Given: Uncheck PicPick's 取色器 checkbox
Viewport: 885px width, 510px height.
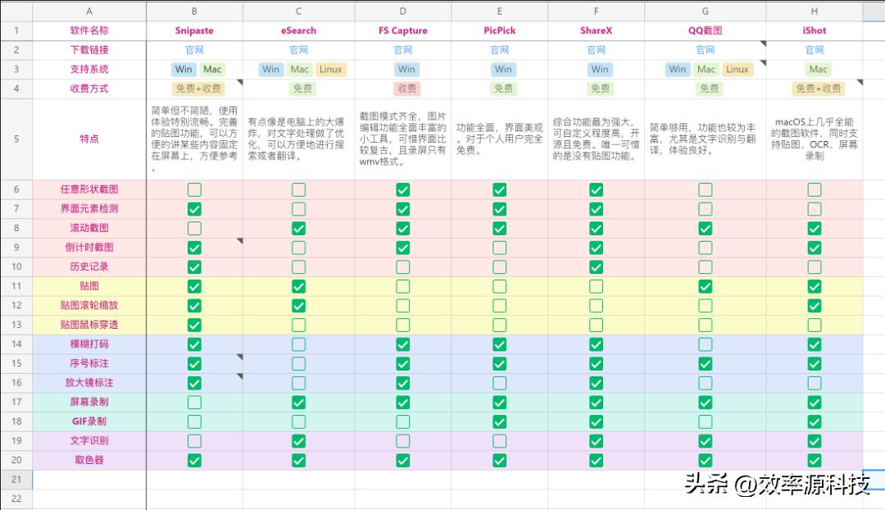Looking at the screenshot, I should 499,460.
